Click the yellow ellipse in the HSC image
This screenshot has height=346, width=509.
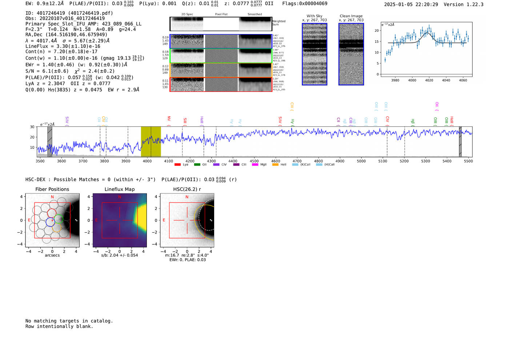point(204,222)
